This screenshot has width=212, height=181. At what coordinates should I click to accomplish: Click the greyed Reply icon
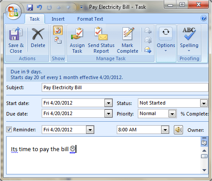[148, 31]
